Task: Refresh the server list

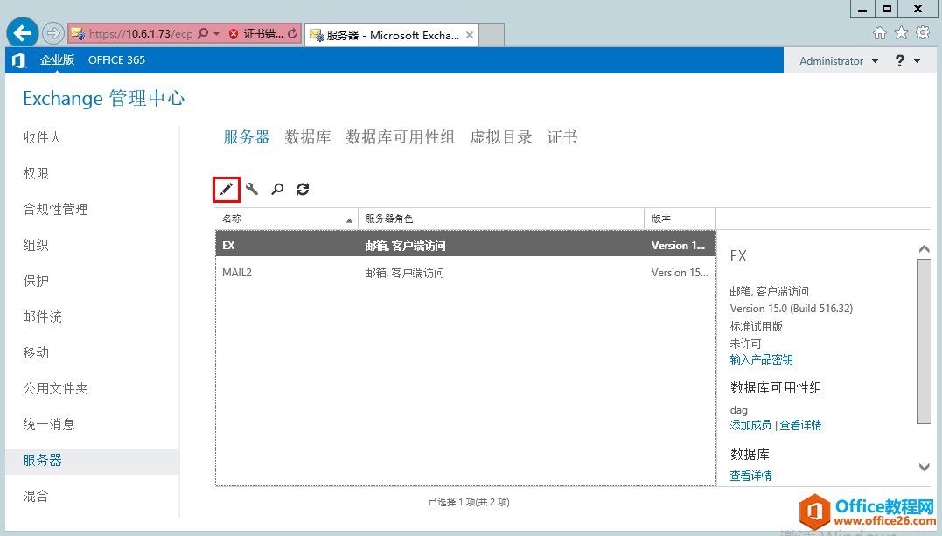Action: point(302,188)
